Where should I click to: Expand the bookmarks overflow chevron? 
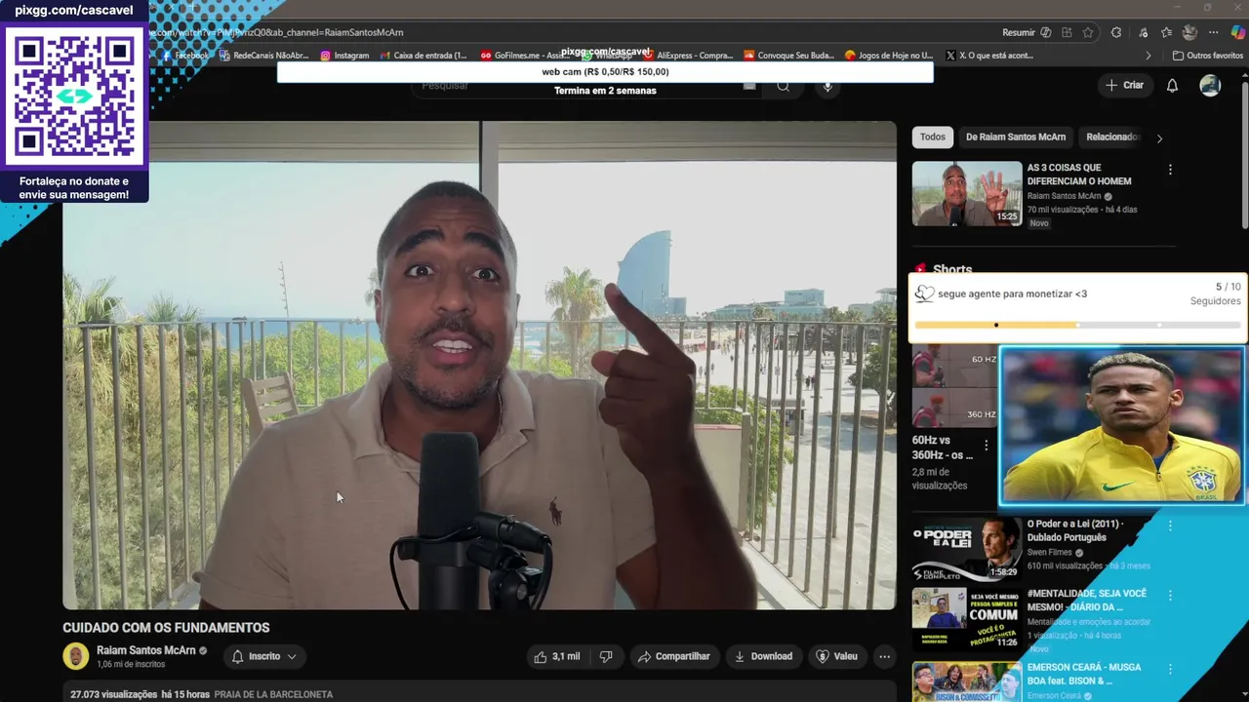tap(1148, 56)
